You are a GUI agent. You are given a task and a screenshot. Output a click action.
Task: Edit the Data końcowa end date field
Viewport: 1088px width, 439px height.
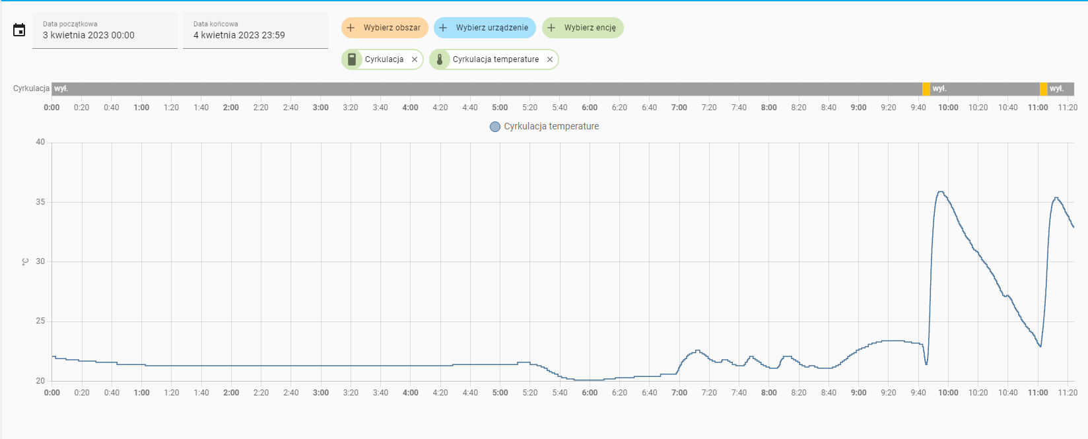coord(255,30)
